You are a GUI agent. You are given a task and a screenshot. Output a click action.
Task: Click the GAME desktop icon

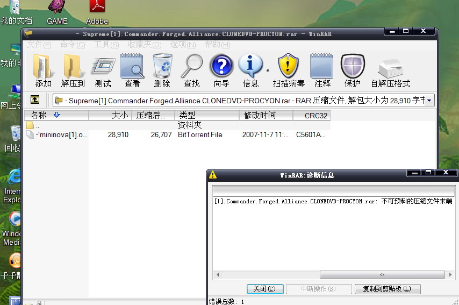[57, 12]
